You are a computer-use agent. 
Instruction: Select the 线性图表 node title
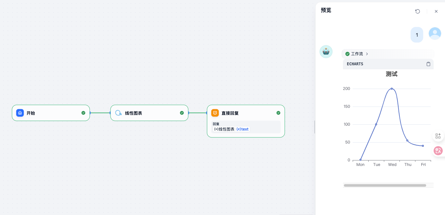pyautogui.click(x=134, y=113)
